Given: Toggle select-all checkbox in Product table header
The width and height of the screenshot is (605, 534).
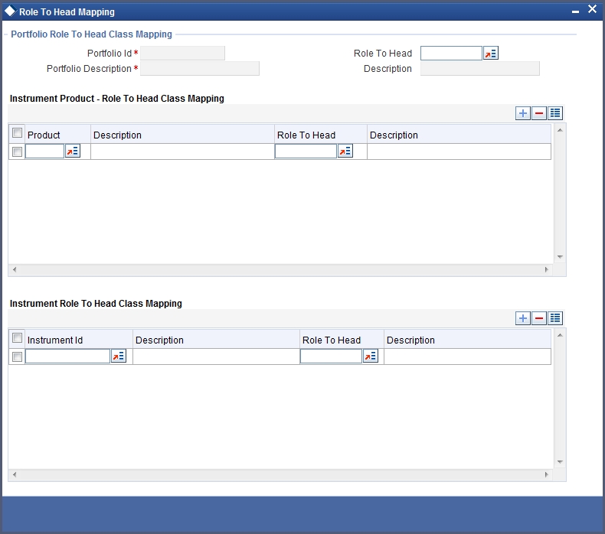Looking at the screenshot, I should [x=17, y=133].
